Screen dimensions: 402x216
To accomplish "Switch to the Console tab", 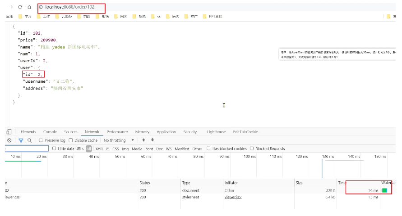I will pyautogui.click(x=50, y=132).
